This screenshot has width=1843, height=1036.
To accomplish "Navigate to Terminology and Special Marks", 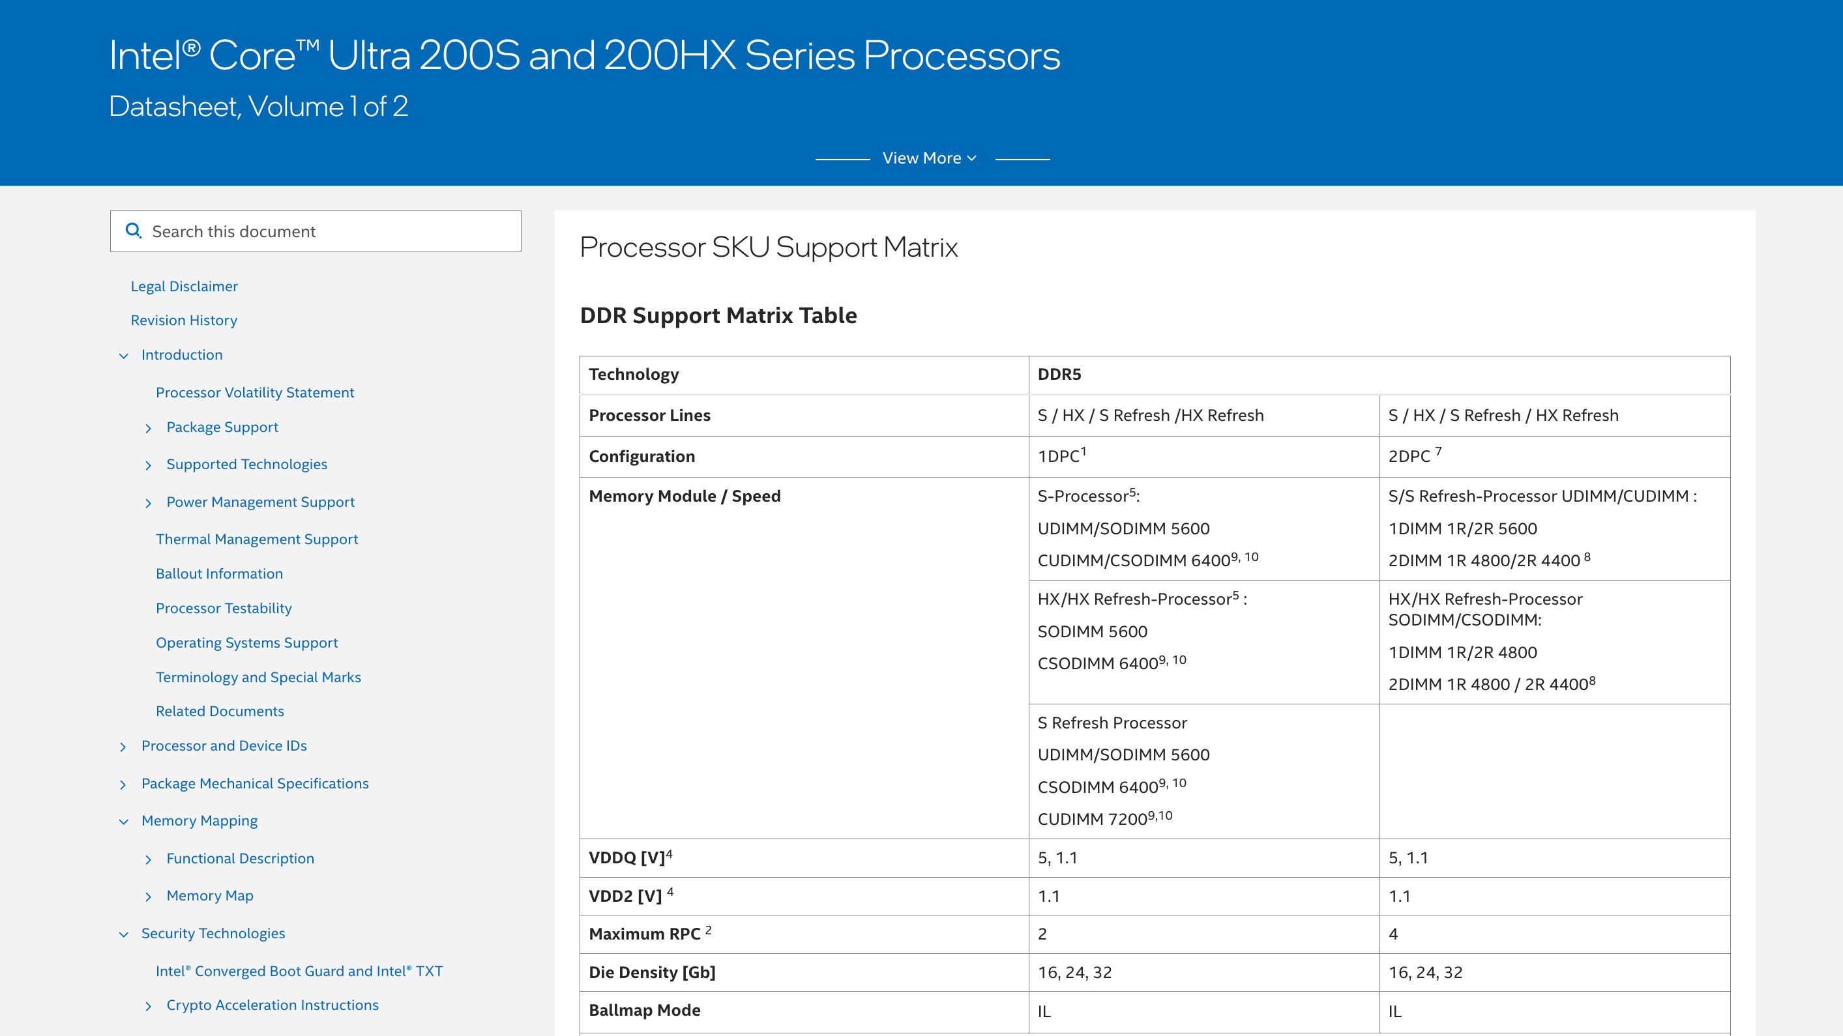I will 258,677.
